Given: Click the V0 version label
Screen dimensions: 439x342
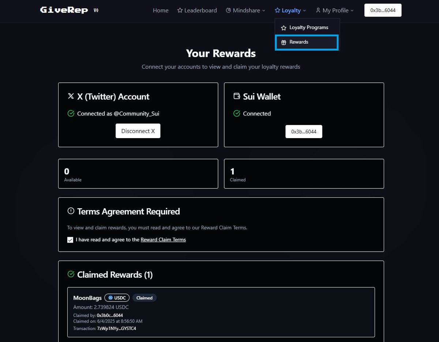Looking at the screenshot, I should click(96, 10).
